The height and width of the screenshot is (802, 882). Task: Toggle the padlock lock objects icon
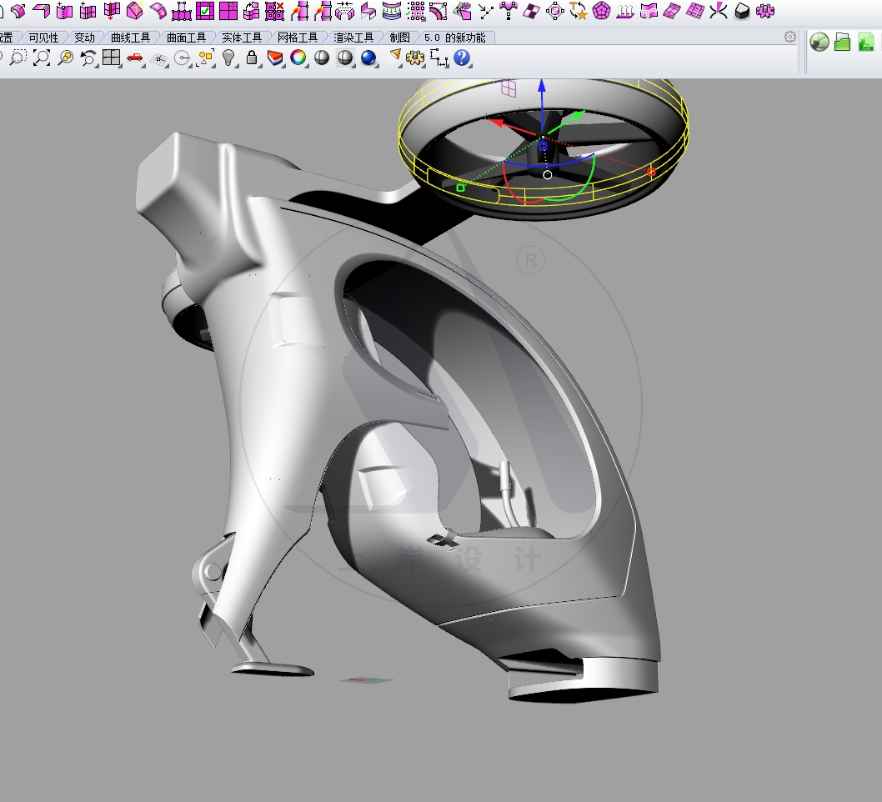250,58
